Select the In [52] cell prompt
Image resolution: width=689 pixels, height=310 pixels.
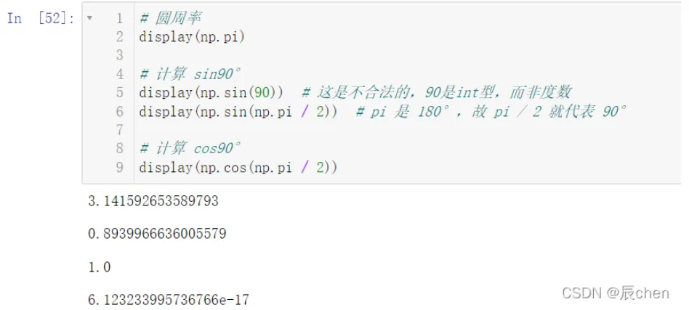point(41,19)
